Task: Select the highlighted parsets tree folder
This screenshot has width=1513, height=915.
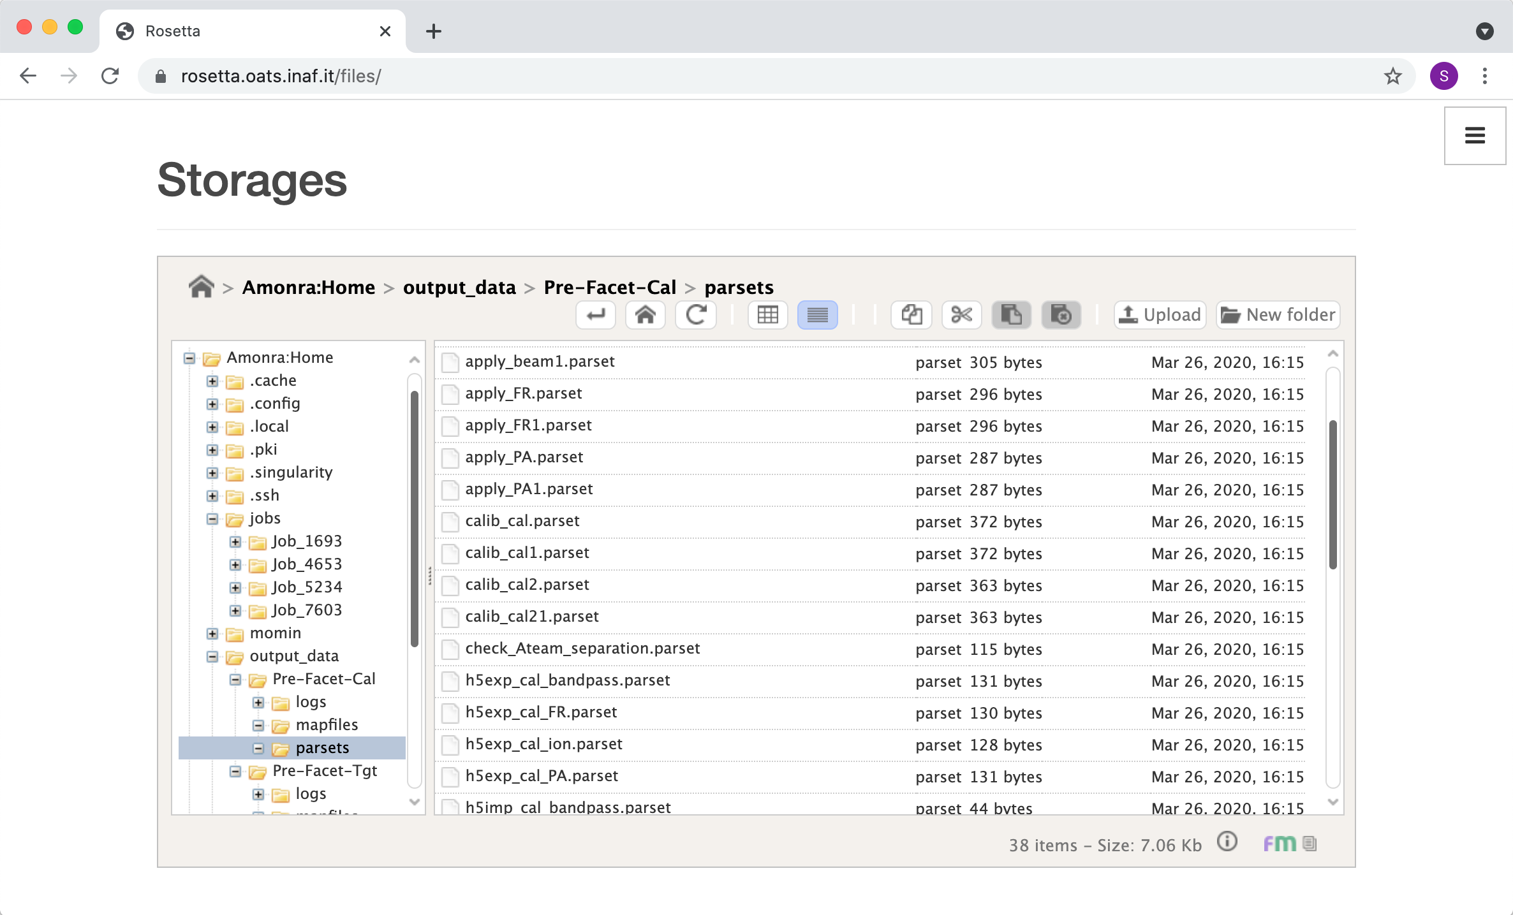Action: click(x=322, y=747)
